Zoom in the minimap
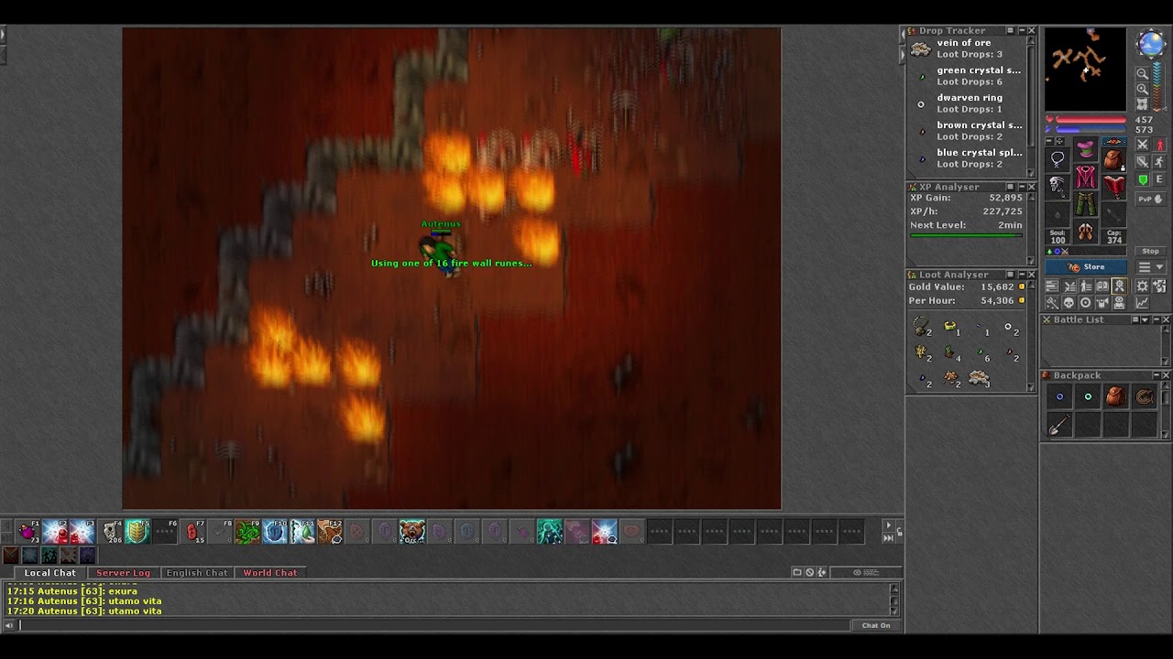 1143,89
